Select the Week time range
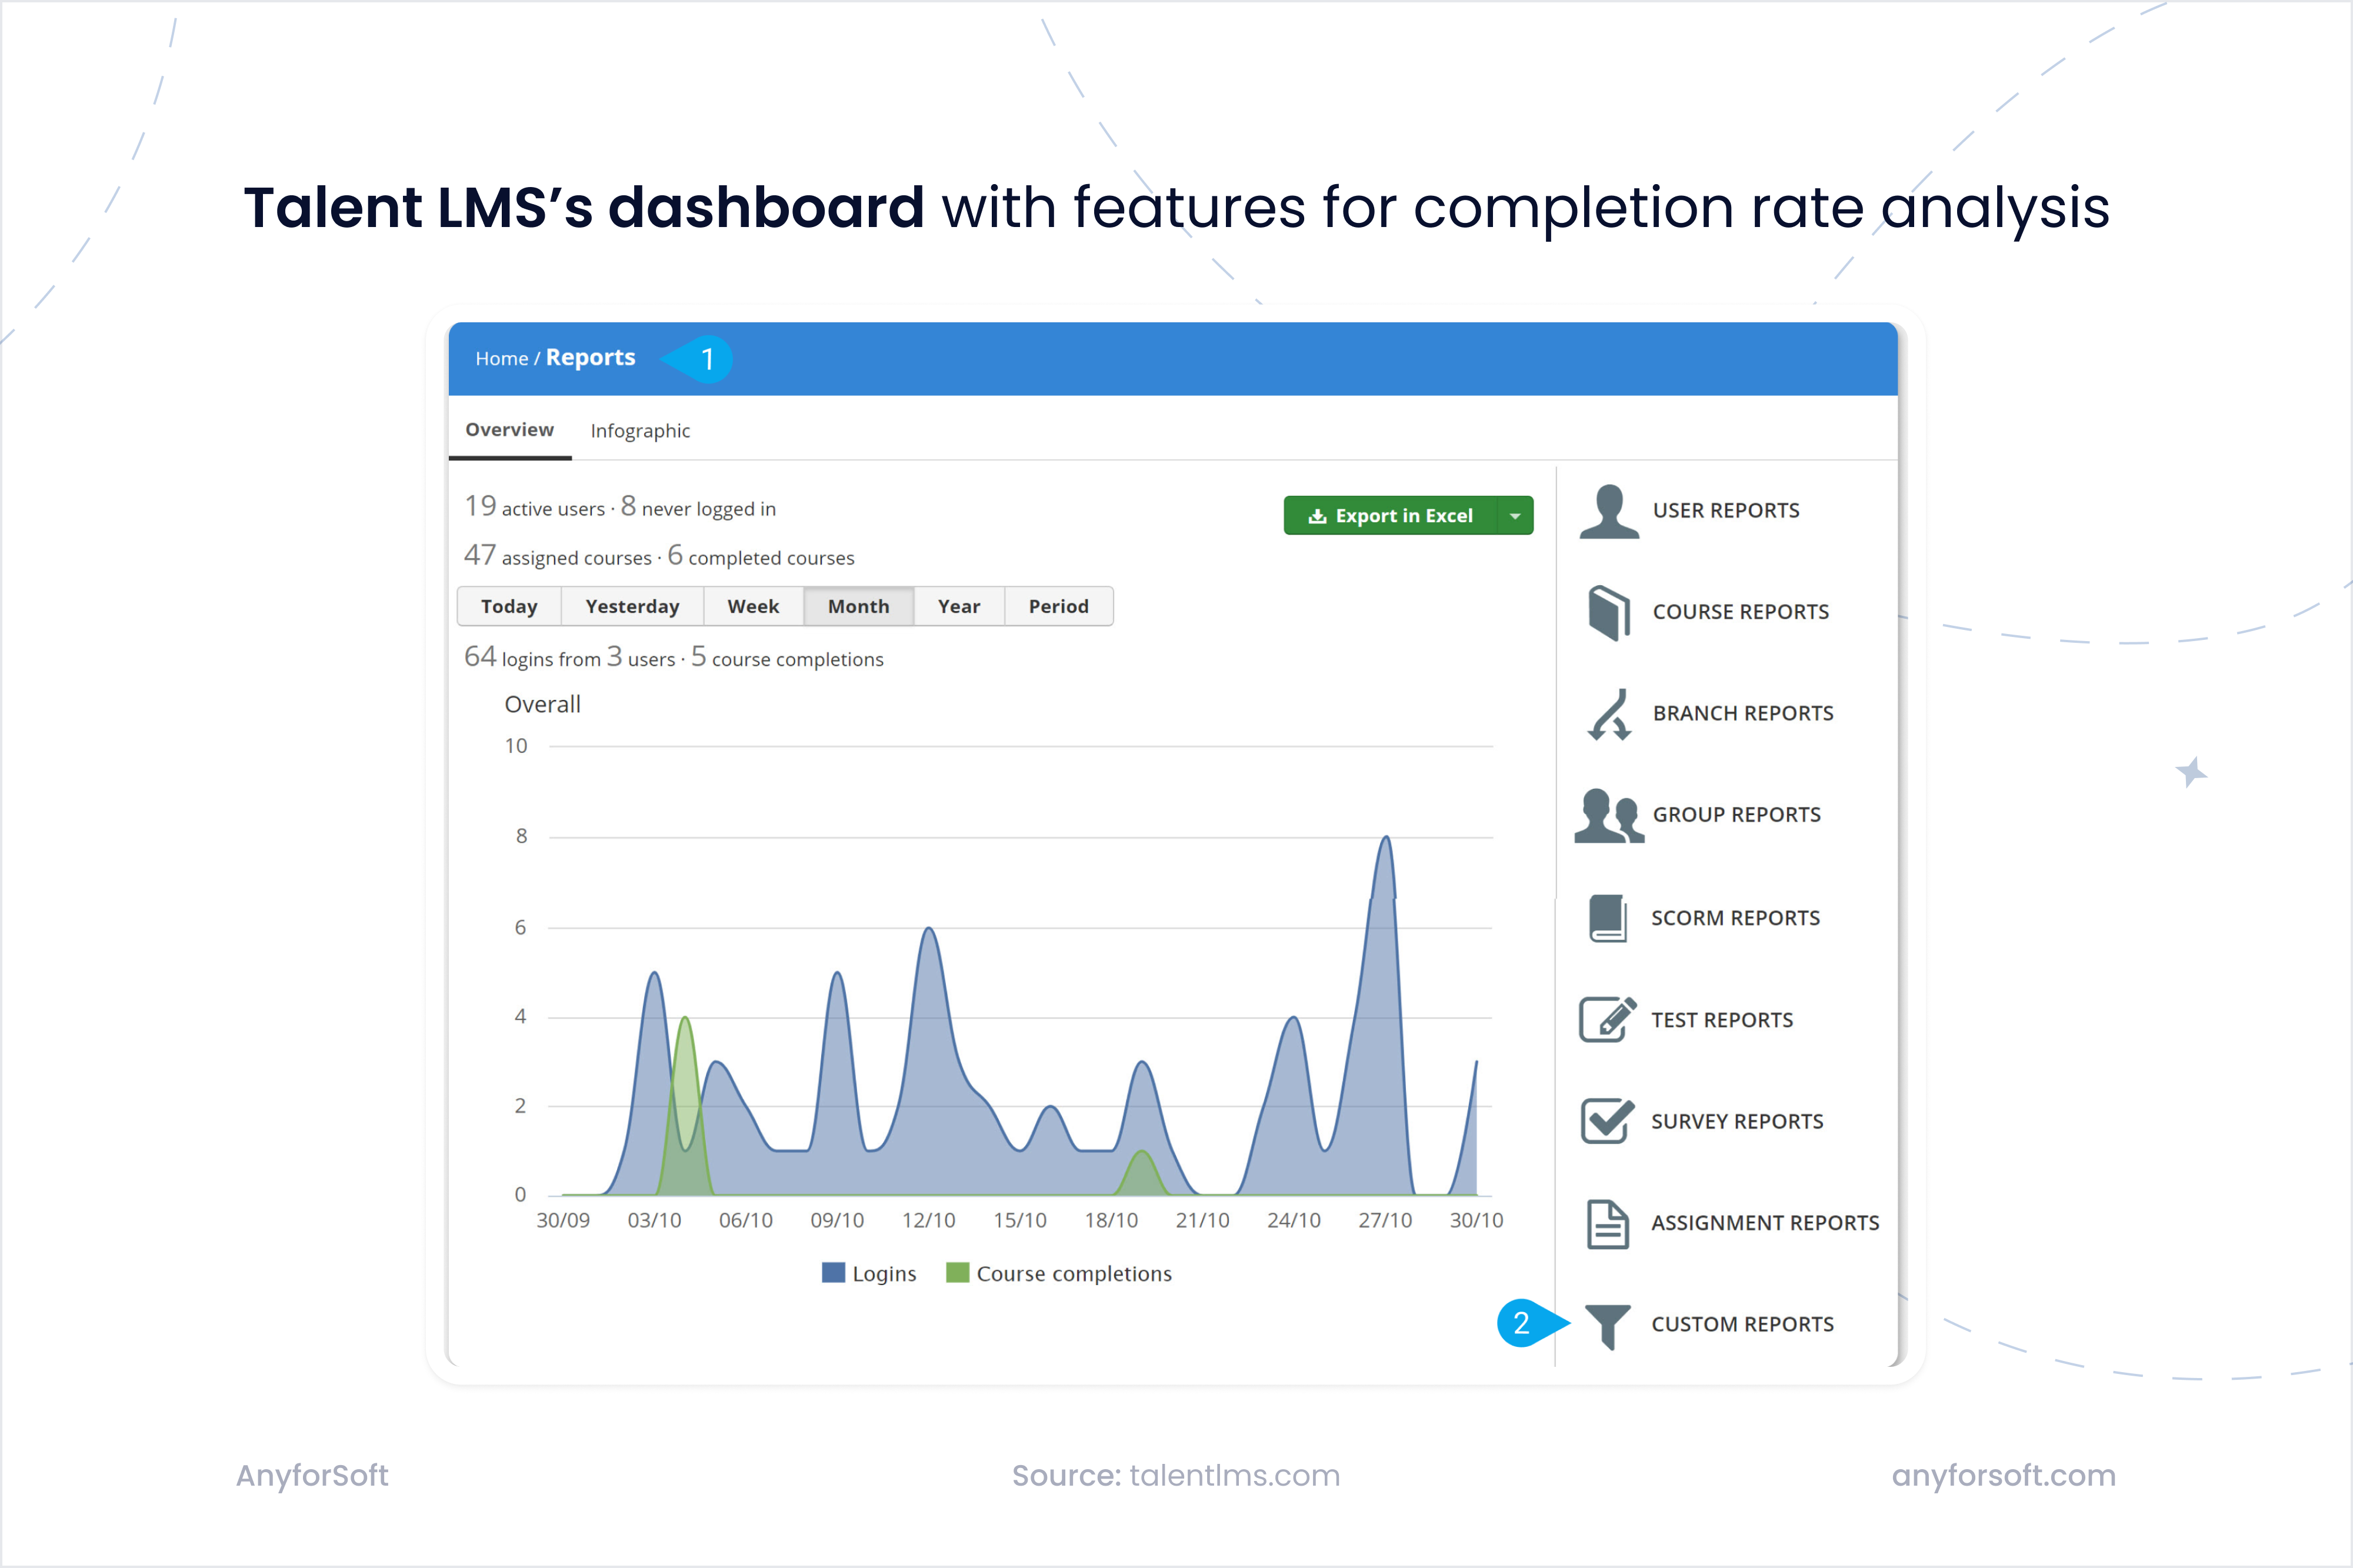This screenshot has width=2353, height=1568. click(x=753, y=606)
